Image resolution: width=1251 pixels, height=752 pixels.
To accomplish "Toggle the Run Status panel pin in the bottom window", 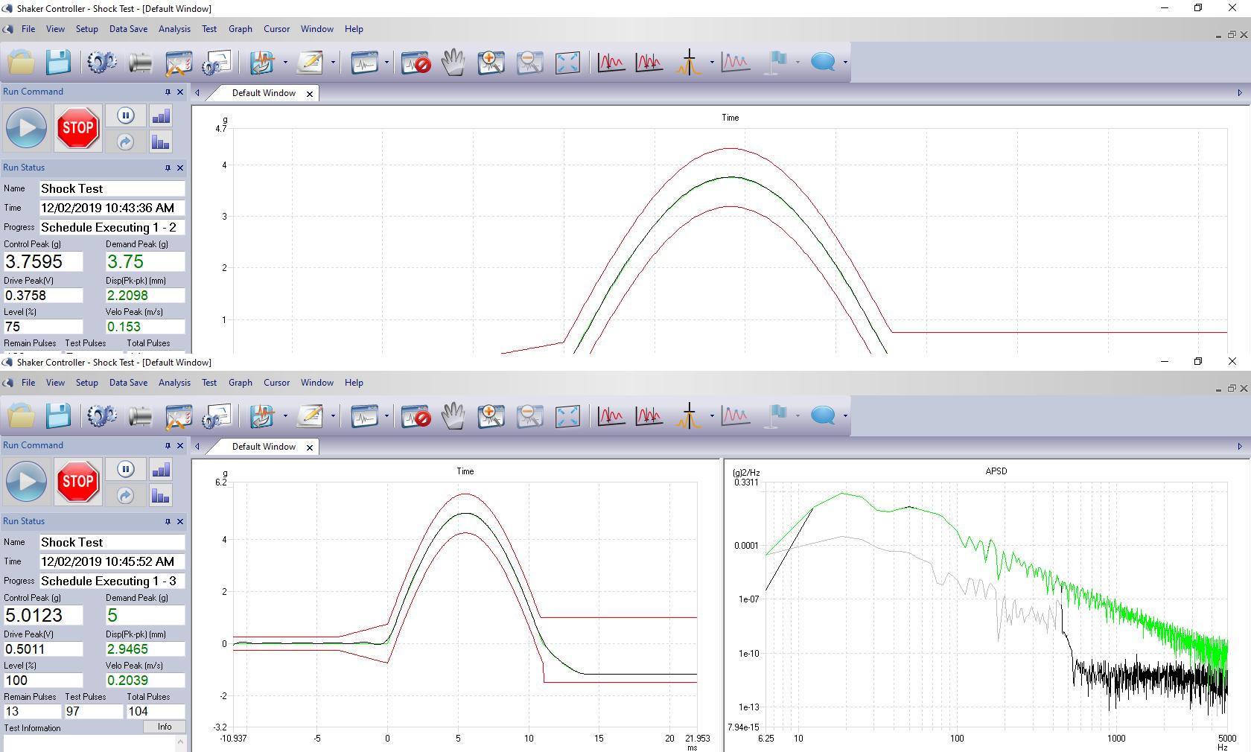I will click(x=168, y=521).
